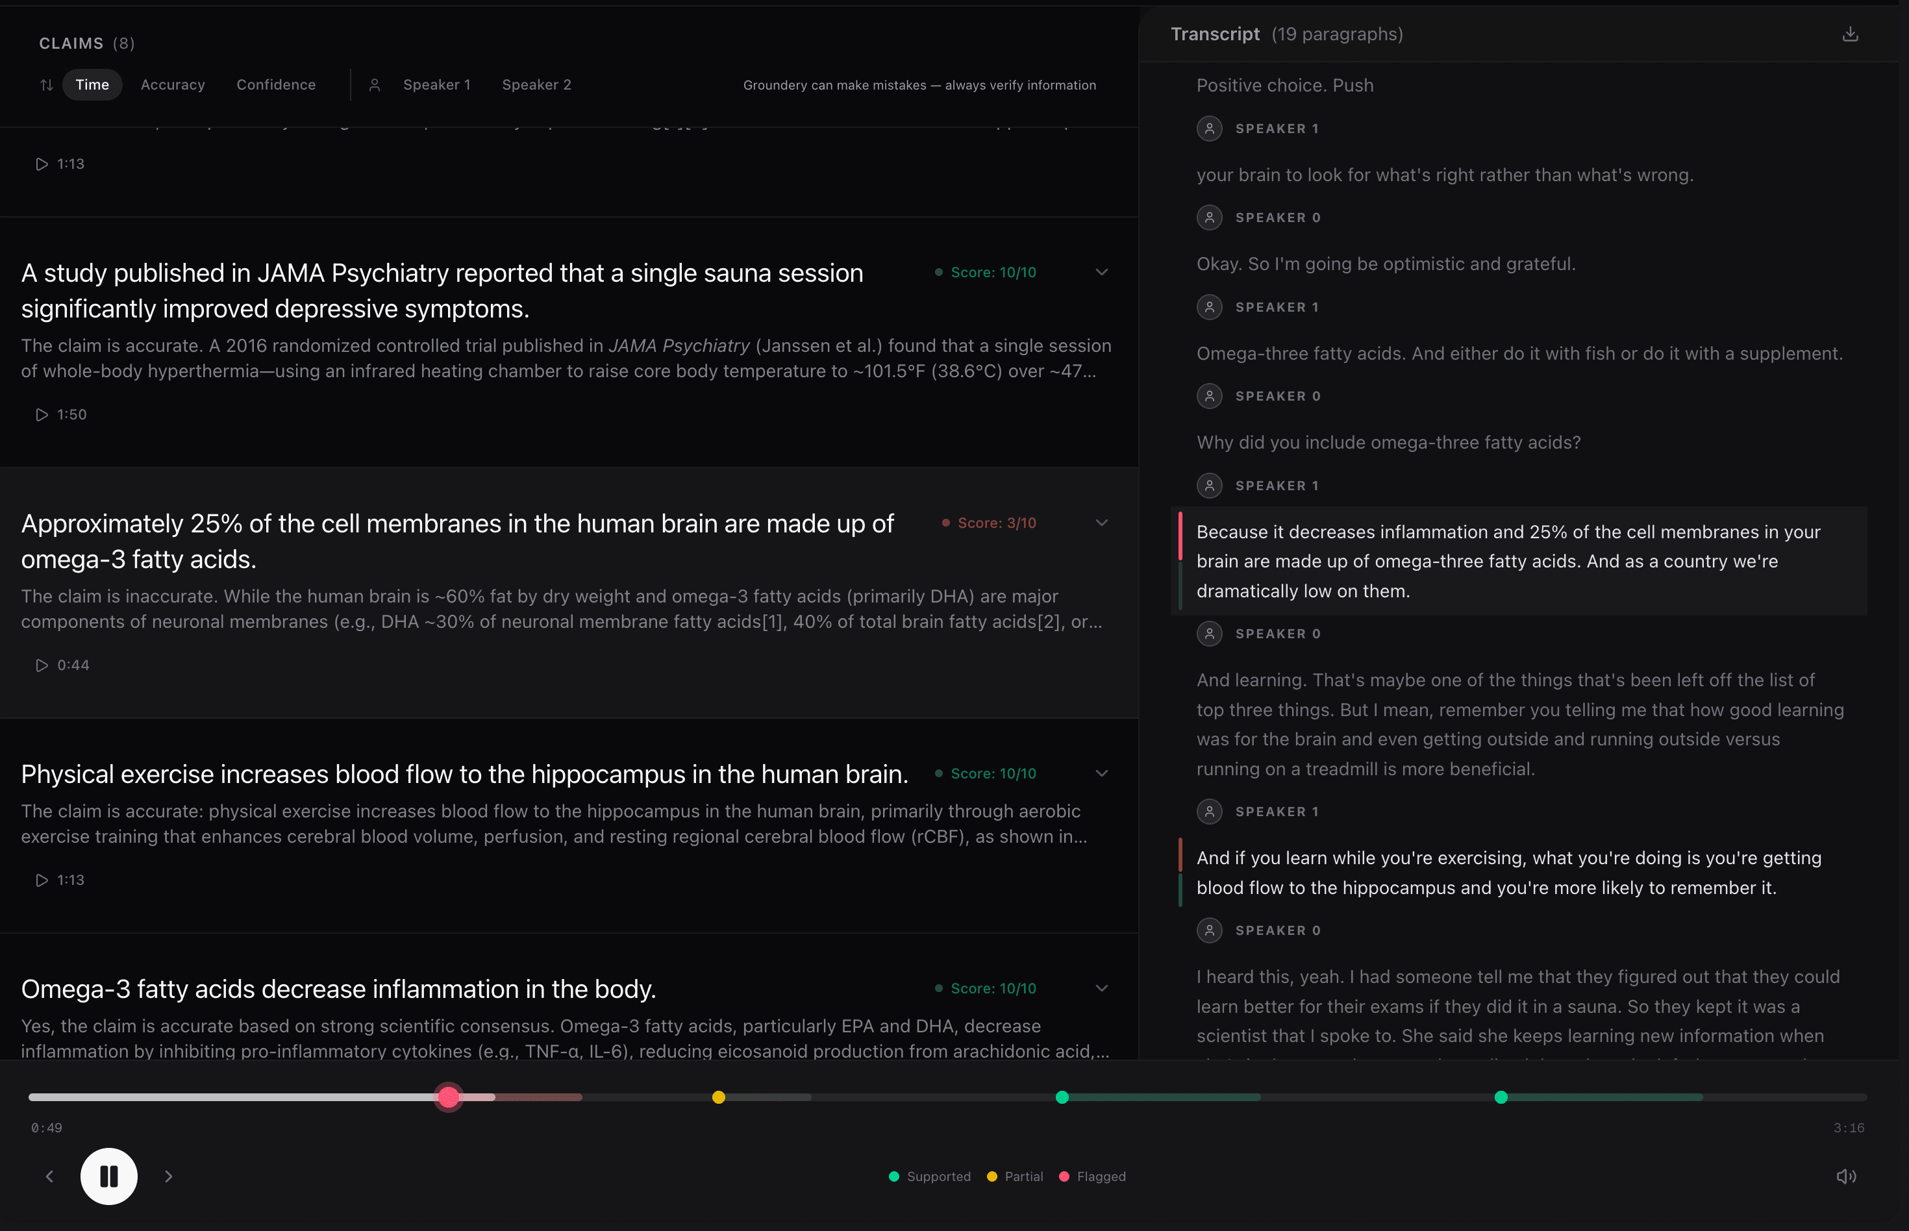Mute audio with the speaker icon
Screen dimensions: 1909x1231
point(1846,1176)
